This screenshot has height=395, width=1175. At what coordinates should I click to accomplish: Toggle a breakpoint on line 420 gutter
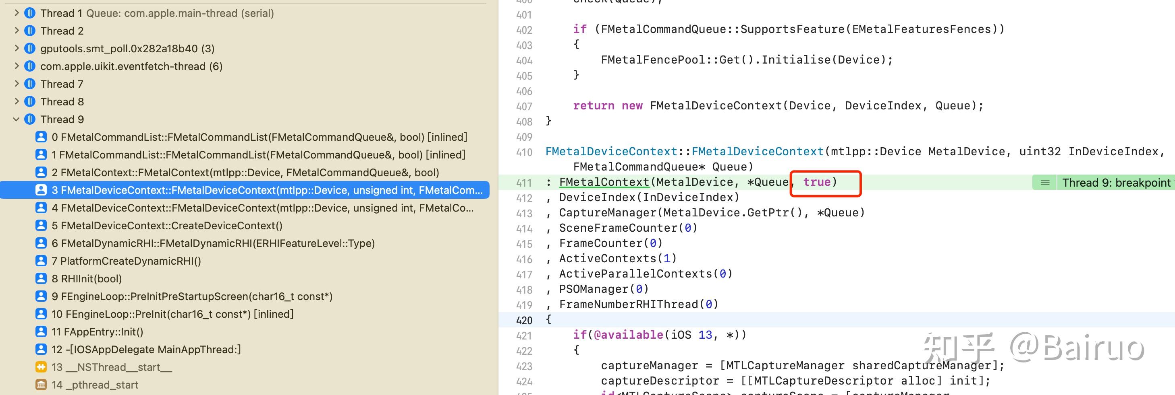(524, 320)
